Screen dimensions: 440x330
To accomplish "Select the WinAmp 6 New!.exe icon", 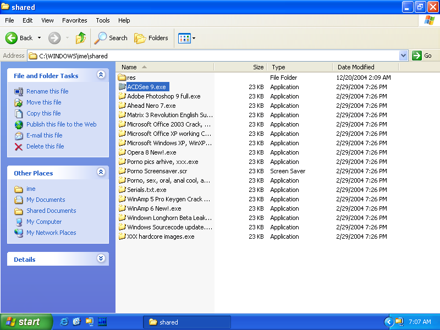I will pos(122,208).
